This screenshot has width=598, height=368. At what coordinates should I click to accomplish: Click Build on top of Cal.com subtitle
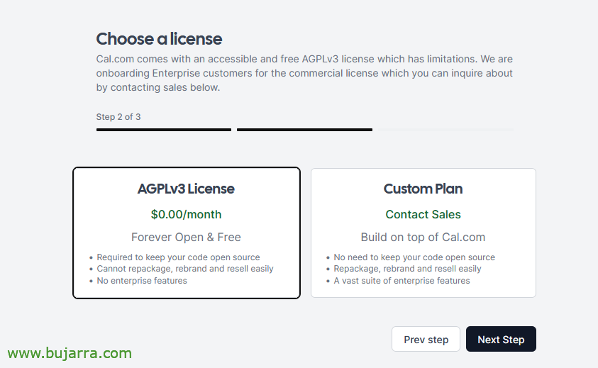(423, 238)
